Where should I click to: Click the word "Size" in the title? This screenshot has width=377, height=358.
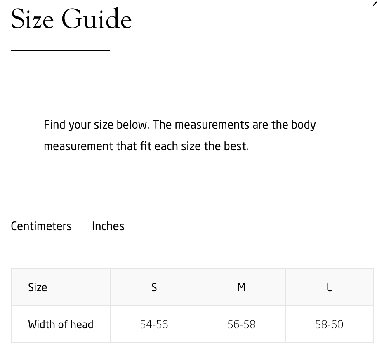[32, 19]
